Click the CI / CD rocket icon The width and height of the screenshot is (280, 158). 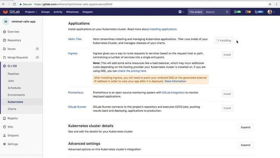tap(4, 66)
